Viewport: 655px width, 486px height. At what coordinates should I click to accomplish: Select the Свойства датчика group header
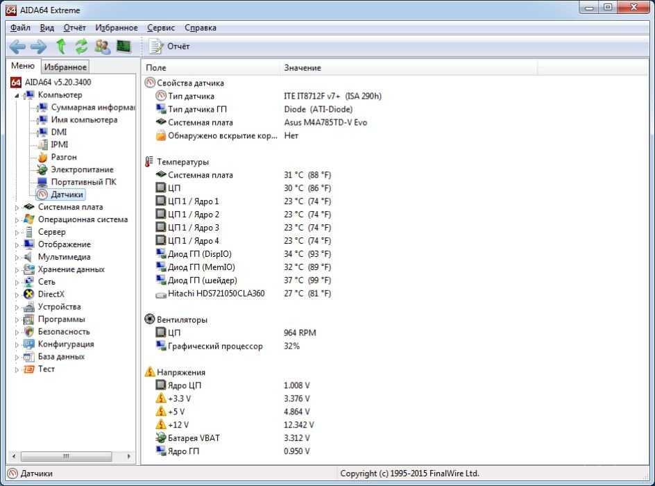tap(190, 83)
